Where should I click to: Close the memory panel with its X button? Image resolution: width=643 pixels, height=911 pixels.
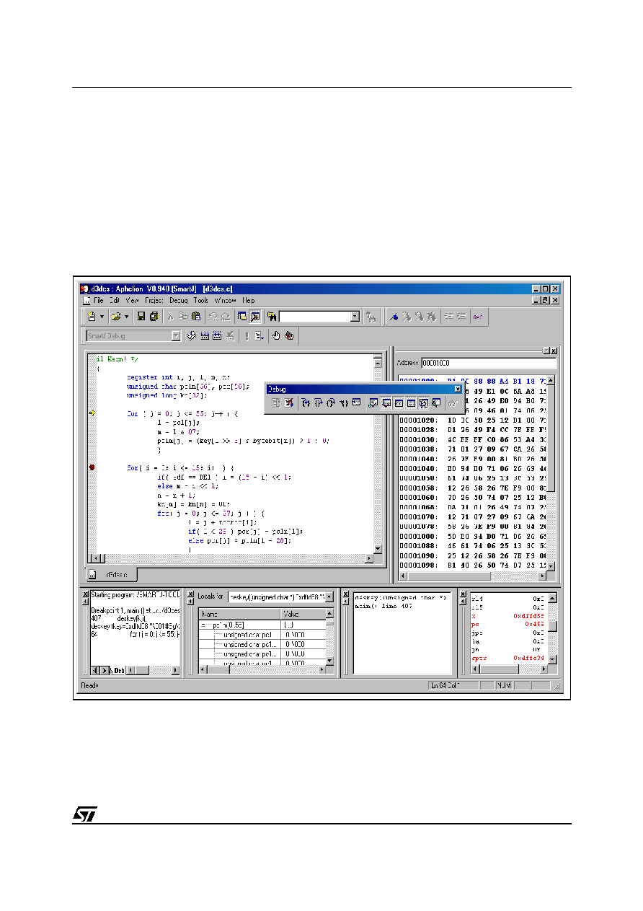pos(554,351)
